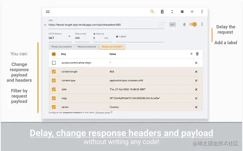
Task: Check the access-control-allow-origin checkbox
Action: pyautogui.click(x=54, y=63)
